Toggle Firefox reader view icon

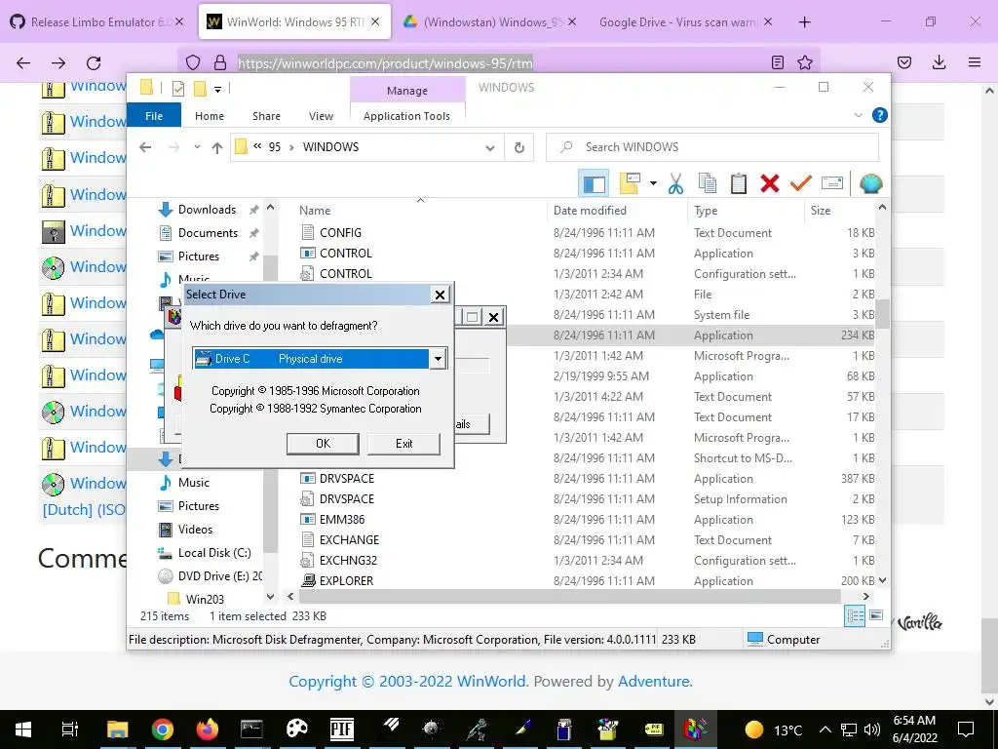pos(777,62)
